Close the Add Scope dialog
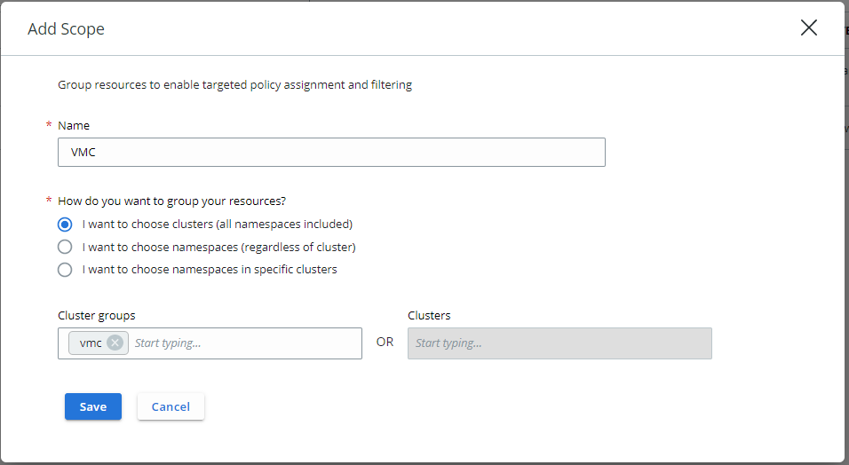 pos(808,28)
